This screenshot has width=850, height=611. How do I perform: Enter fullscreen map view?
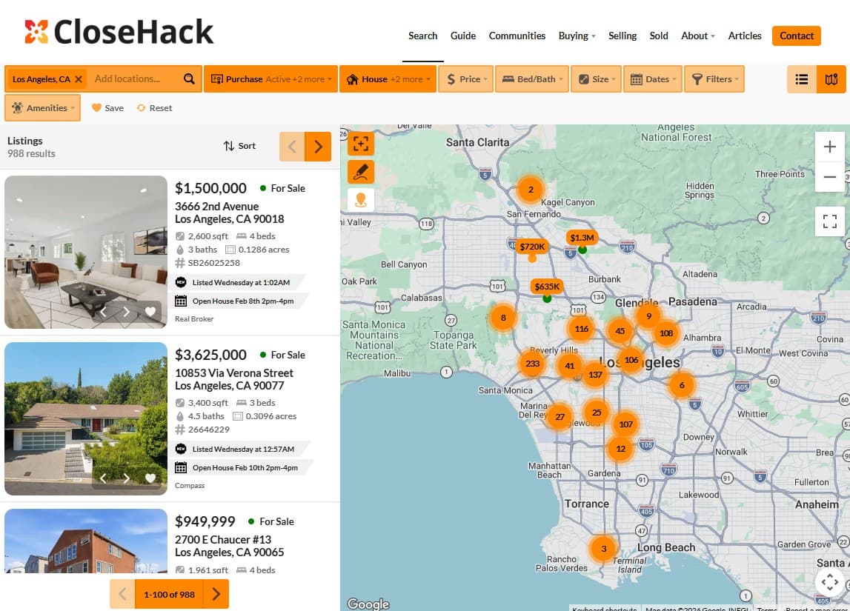[x=829, y=221]
